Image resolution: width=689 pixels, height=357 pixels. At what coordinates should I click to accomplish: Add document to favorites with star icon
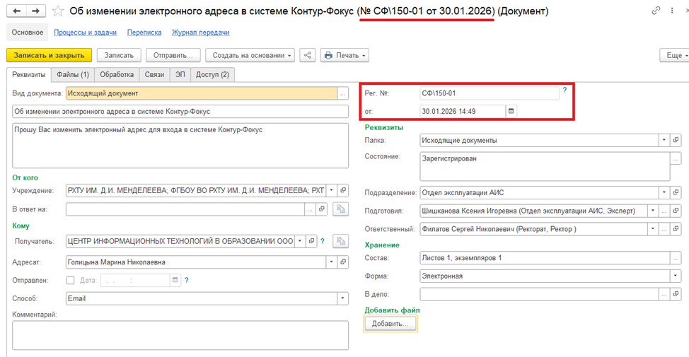58,11
